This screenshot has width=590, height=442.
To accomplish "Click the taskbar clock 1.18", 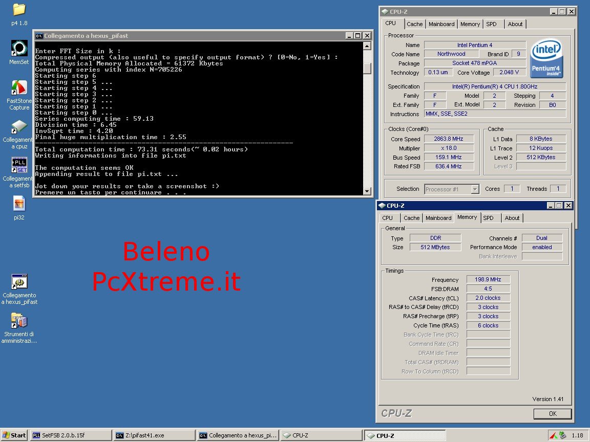I will point(577,435).
